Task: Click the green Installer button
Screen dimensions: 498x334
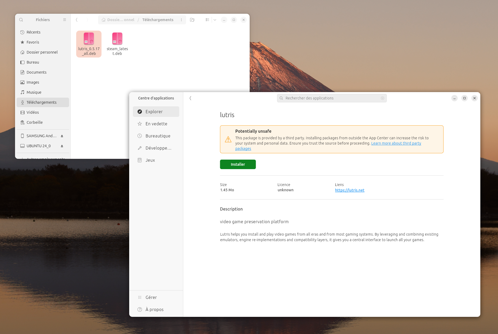Action: (238, 164)
